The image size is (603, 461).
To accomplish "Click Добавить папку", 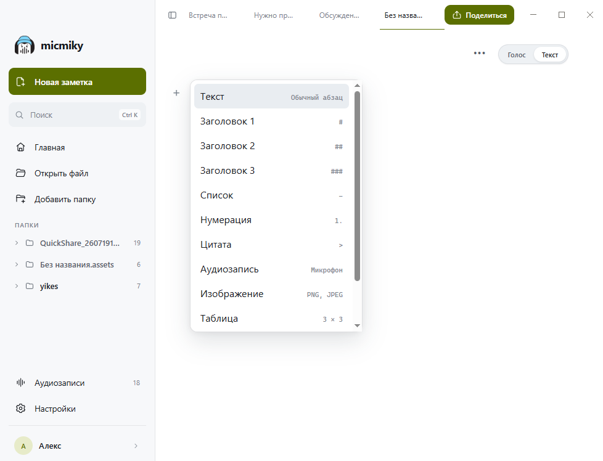I will (77, 199).
